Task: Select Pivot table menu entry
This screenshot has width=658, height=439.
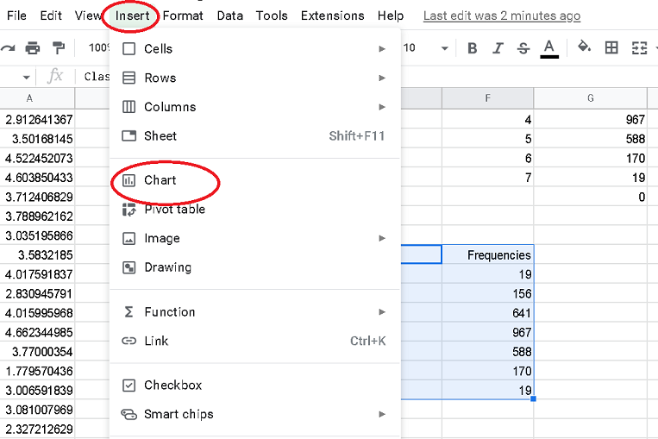Action: (174, 209)
